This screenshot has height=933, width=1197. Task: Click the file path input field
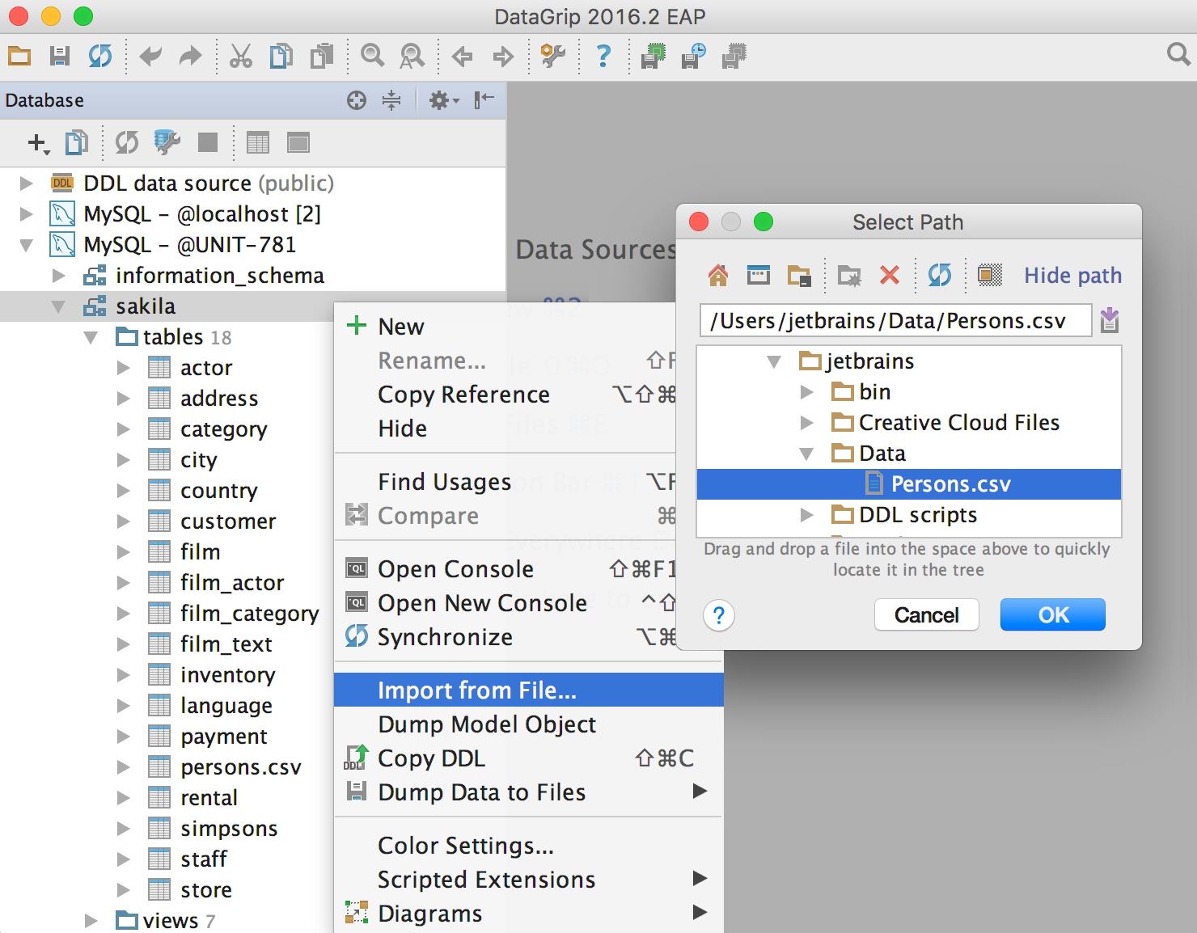pos(895,320)
